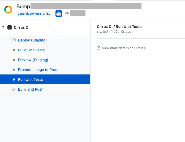Screen dimensions: 185x142
Task: Click the Dependabot robot avatar icon
Action: click(x=59, y=14)
